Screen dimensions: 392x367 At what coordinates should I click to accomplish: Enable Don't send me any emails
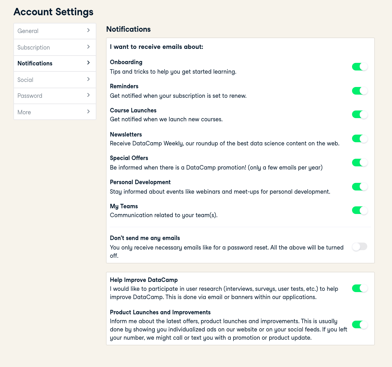(x=360, y=247)
